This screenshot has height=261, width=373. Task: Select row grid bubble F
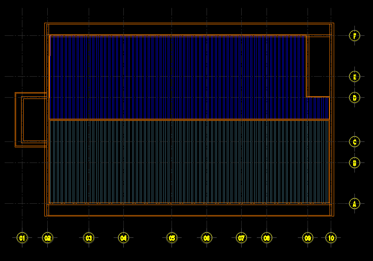pos(354,36)
